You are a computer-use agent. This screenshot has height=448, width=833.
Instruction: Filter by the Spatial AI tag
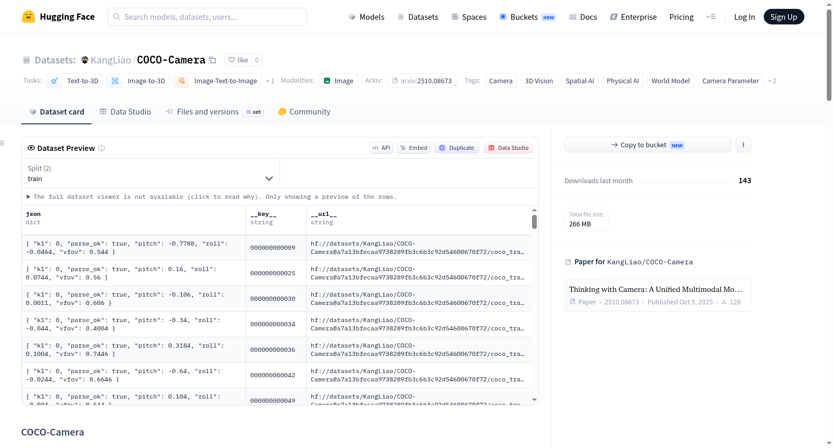coord(579,81)
